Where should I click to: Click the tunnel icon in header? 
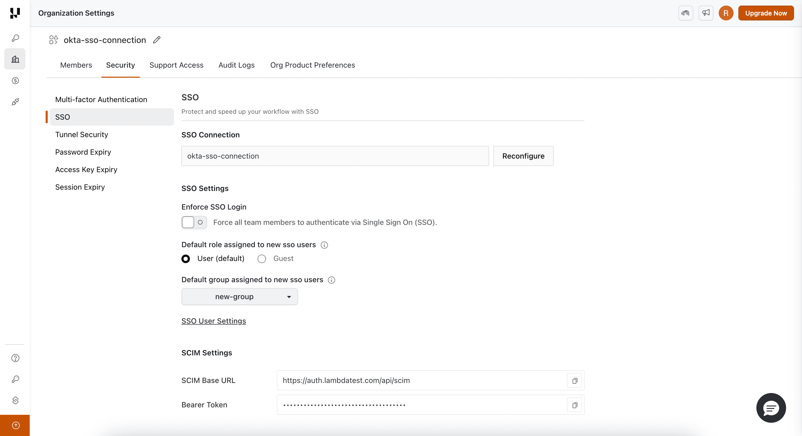tap(686, 13)
